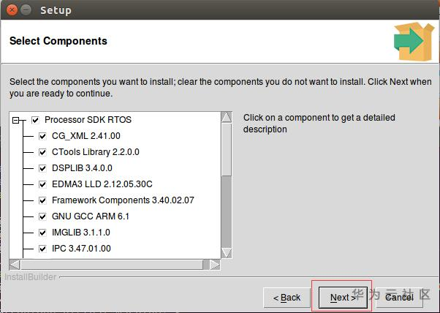Select the CG_XML 2.41.00 component text
The image size is (440, 313).
pos(86,136)
